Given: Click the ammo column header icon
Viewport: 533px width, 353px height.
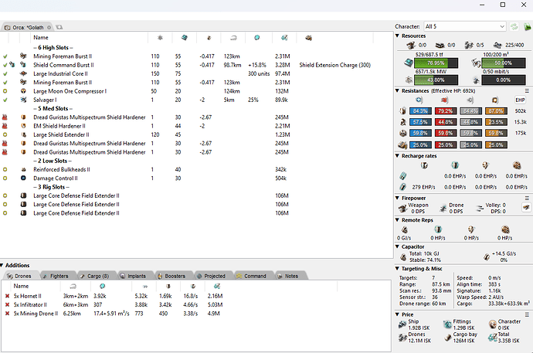Looking at the screenshot, I should coord(308,38).
